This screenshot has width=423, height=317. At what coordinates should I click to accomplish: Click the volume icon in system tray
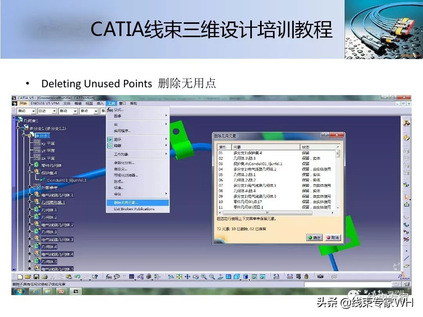tap(380, 292)
